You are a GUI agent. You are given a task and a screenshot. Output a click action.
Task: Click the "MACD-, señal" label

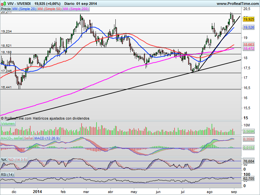tap(12, 138)
